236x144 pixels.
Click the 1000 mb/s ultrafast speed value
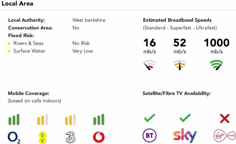point(216,43)
